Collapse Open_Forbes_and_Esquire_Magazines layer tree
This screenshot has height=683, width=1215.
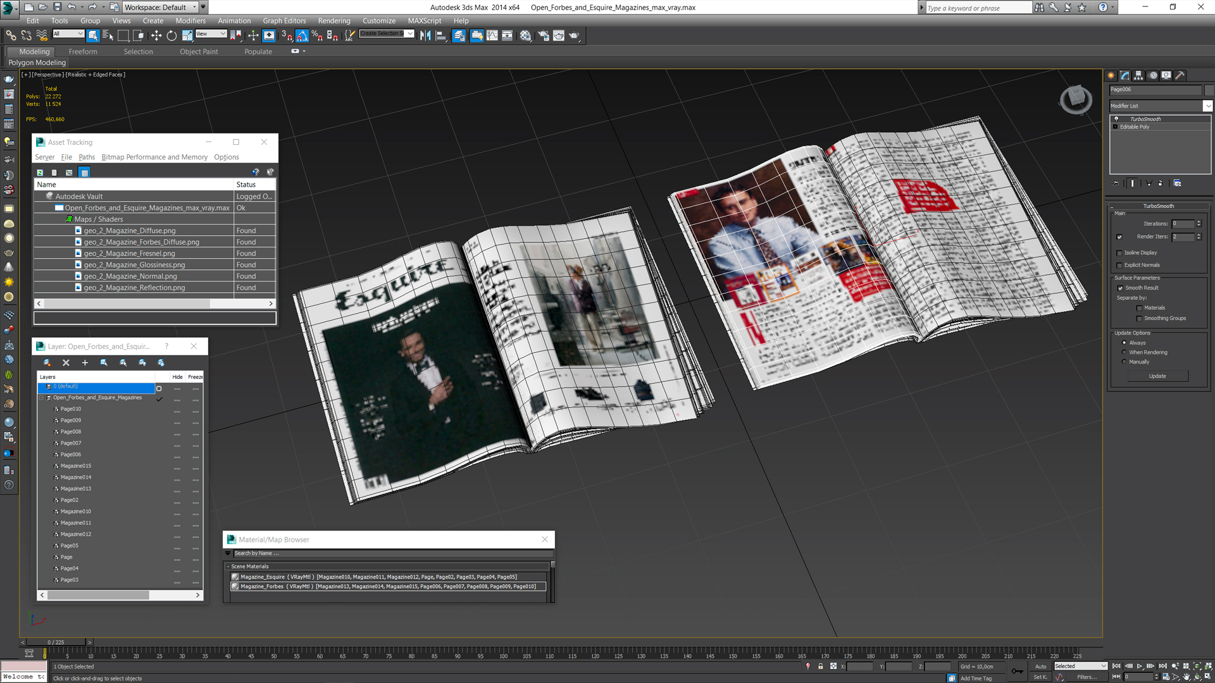coord(41,398)
